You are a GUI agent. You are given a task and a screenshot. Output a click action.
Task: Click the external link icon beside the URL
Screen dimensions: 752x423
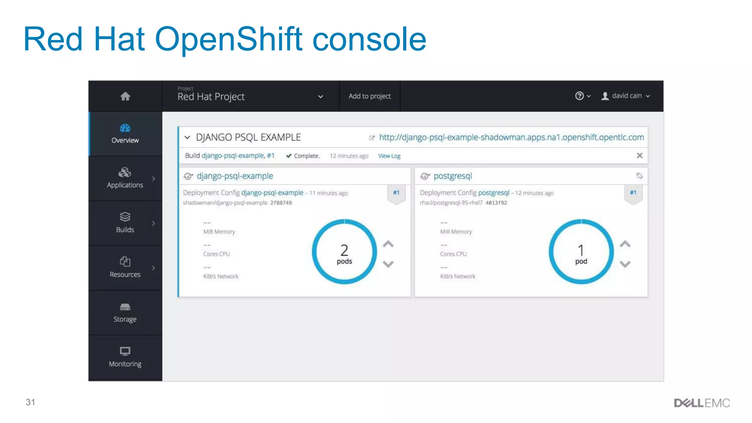[x=372, y=138]
